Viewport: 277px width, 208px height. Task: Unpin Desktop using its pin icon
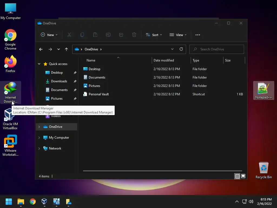pos(75,73)
